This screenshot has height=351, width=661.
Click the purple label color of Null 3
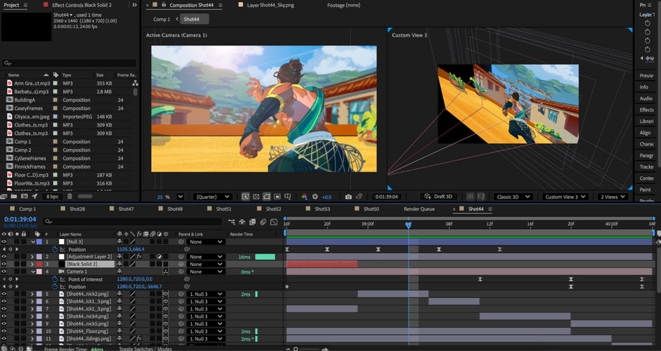click(39, 242)
